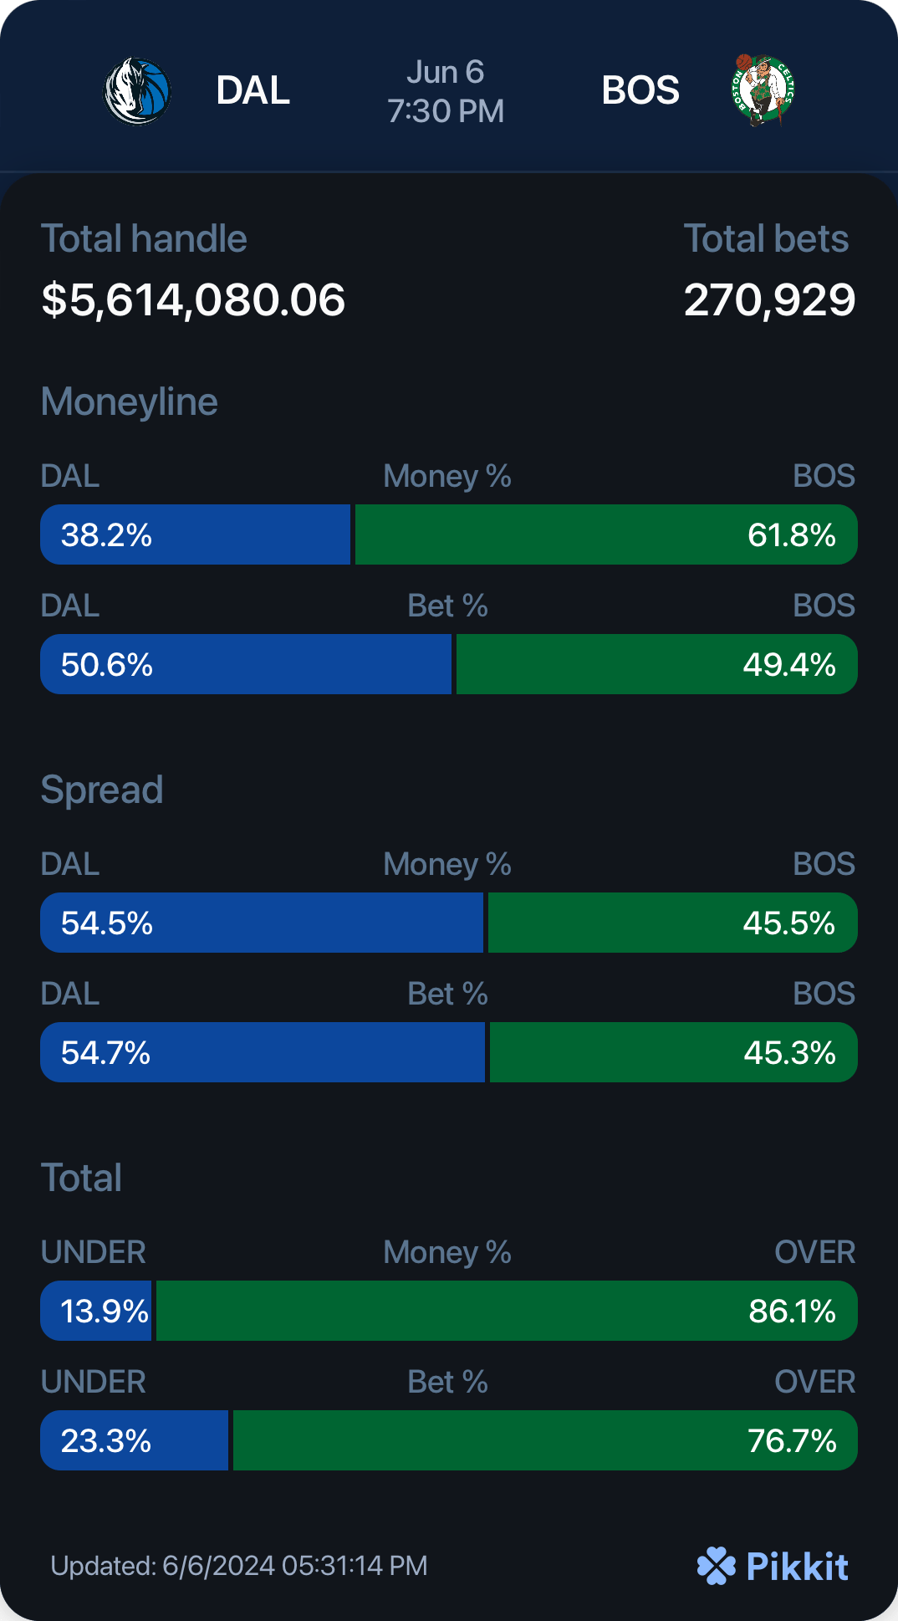The height and width of the screenshot is (1621, 898).
Task: Click the blue 38.2% Moneyline money bar
Action: (196, 534)
